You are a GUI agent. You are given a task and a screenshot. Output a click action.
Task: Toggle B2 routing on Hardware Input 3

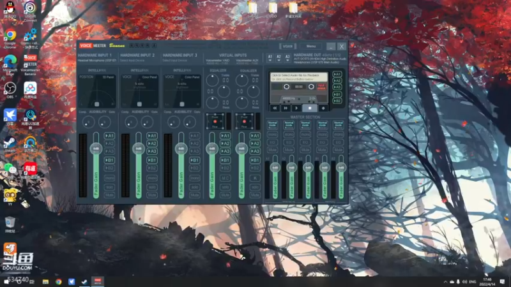[195, 168]
